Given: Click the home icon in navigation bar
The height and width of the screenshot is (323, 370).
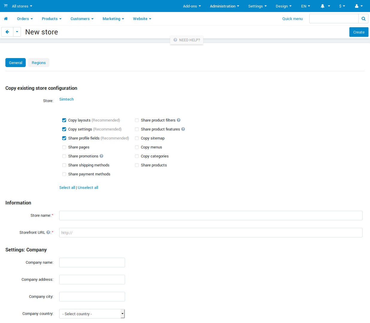Looking at the screenshot, I should click(x=6, y=19).
